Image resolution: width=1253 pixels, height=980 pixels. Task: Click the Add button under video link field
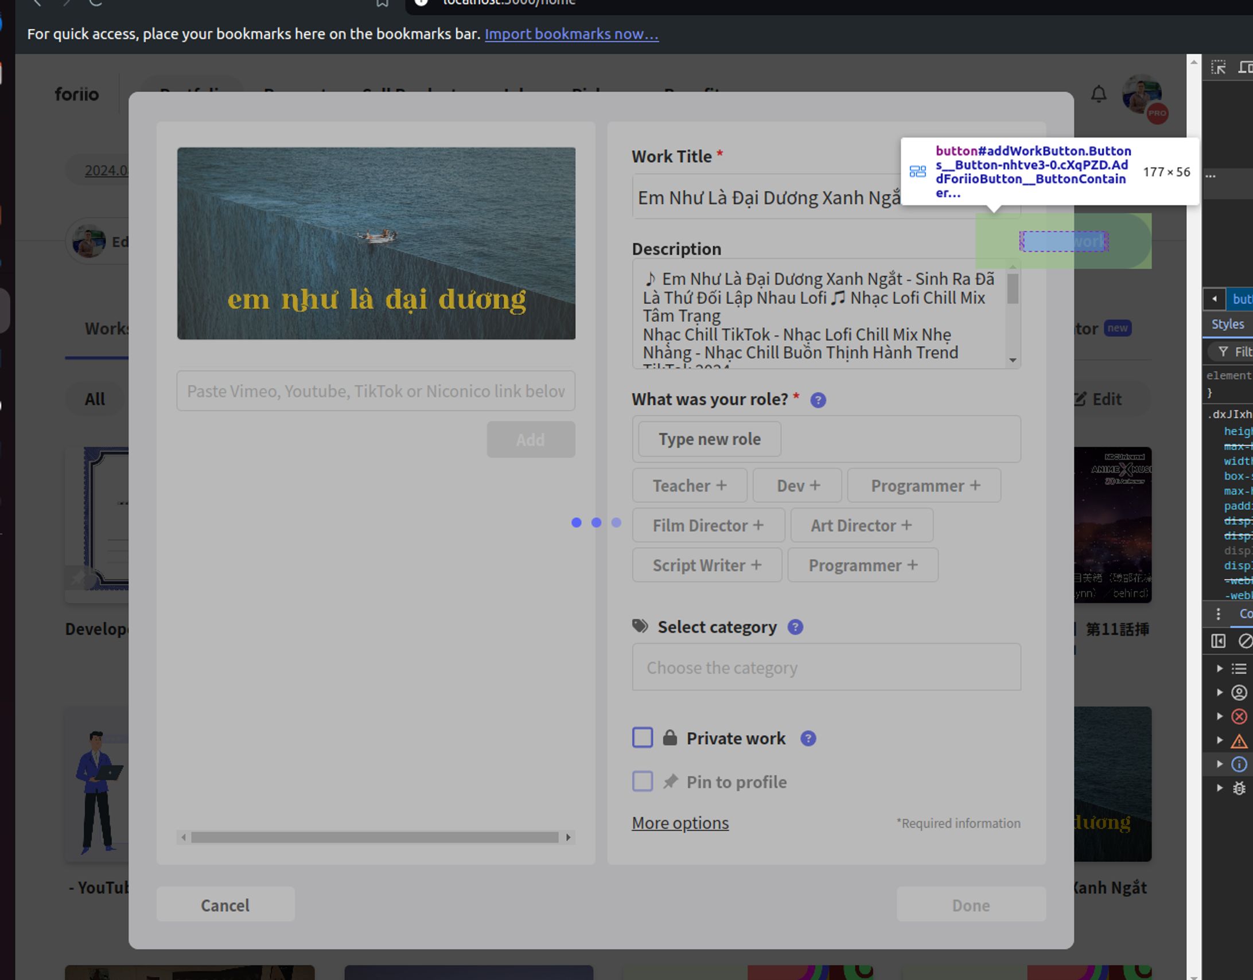(531, 439)
